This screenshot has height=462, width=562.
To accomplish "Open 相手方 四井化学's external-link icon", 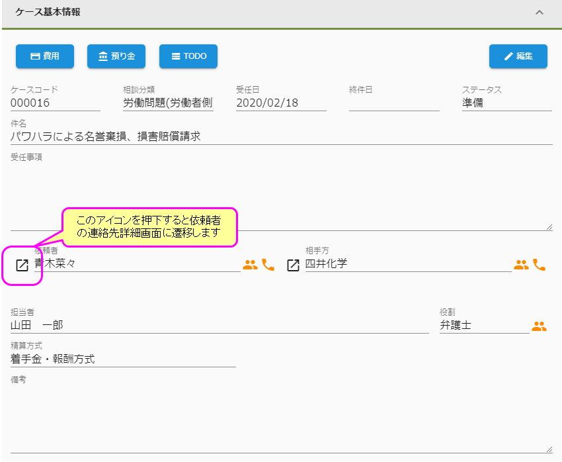I will coord(293,266).
